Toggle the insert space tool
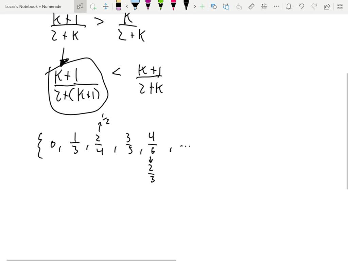Viewport: 348px width, 261px height. 106,6
